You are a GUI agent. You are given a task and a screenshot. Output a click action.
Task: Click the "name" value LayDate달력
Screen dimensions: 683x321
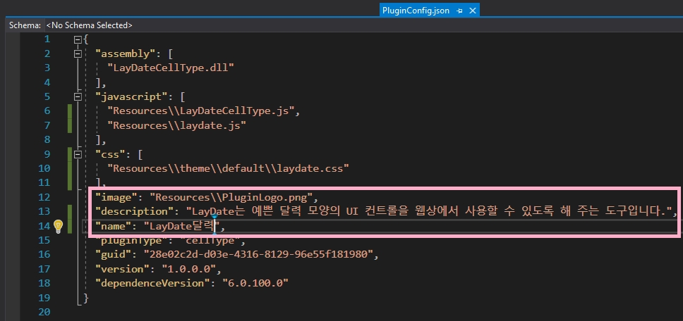click(x=183, y=226)
